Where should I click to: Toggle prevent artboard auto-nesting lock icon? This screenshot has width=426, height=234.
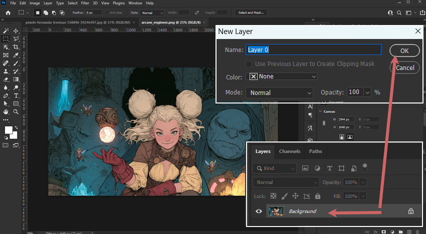[x=306, y=196]
